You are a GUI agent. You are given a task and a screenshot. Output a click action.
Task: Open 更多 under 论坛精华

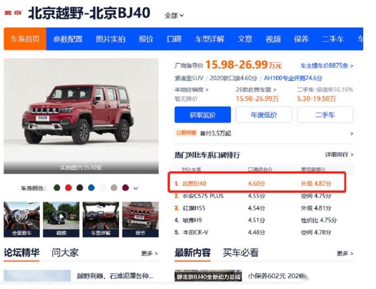(x=149, y=253)
